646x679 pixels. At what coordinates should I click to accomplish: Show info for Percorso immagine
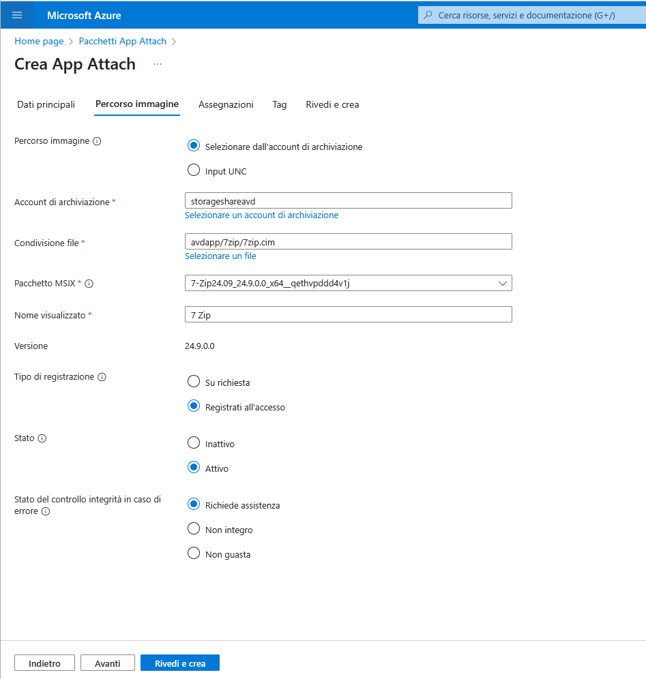click(x=97, y=141)
